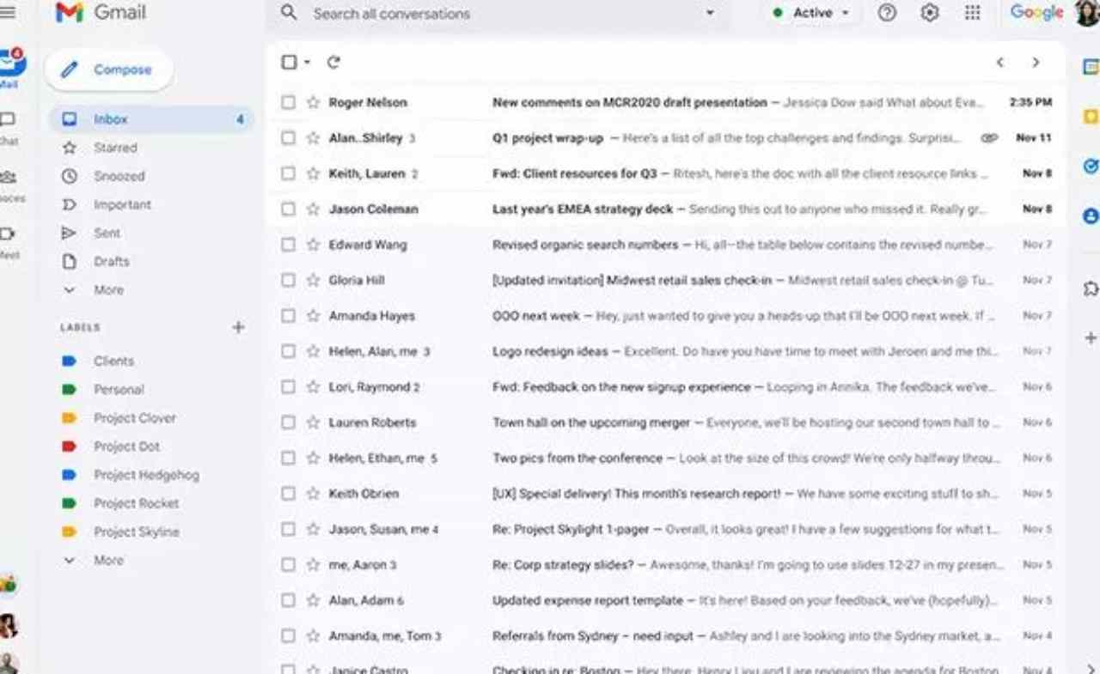This screenshot has height=674, width=1100.
Task: Click the add new label plus icon
Action: [238, 327]
